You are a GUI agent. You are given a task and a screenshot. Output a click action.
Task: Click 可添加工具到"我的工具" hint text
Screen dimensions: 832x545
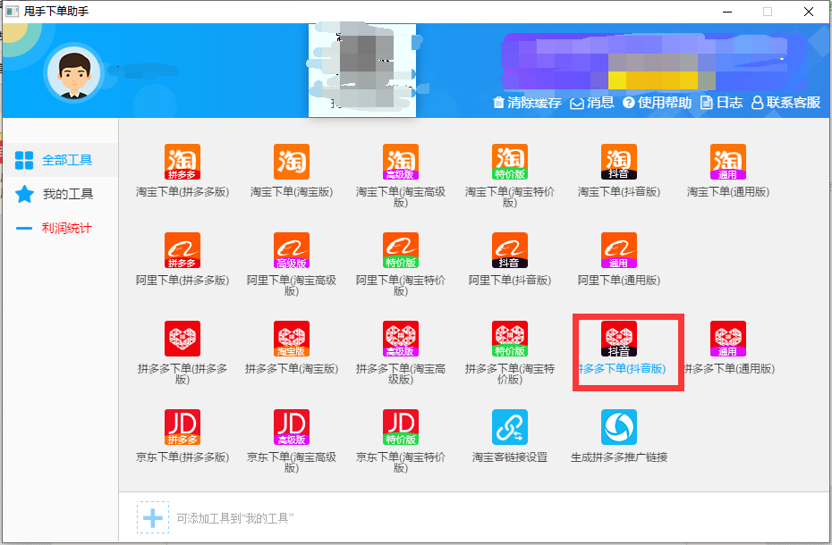pos(235,518)
